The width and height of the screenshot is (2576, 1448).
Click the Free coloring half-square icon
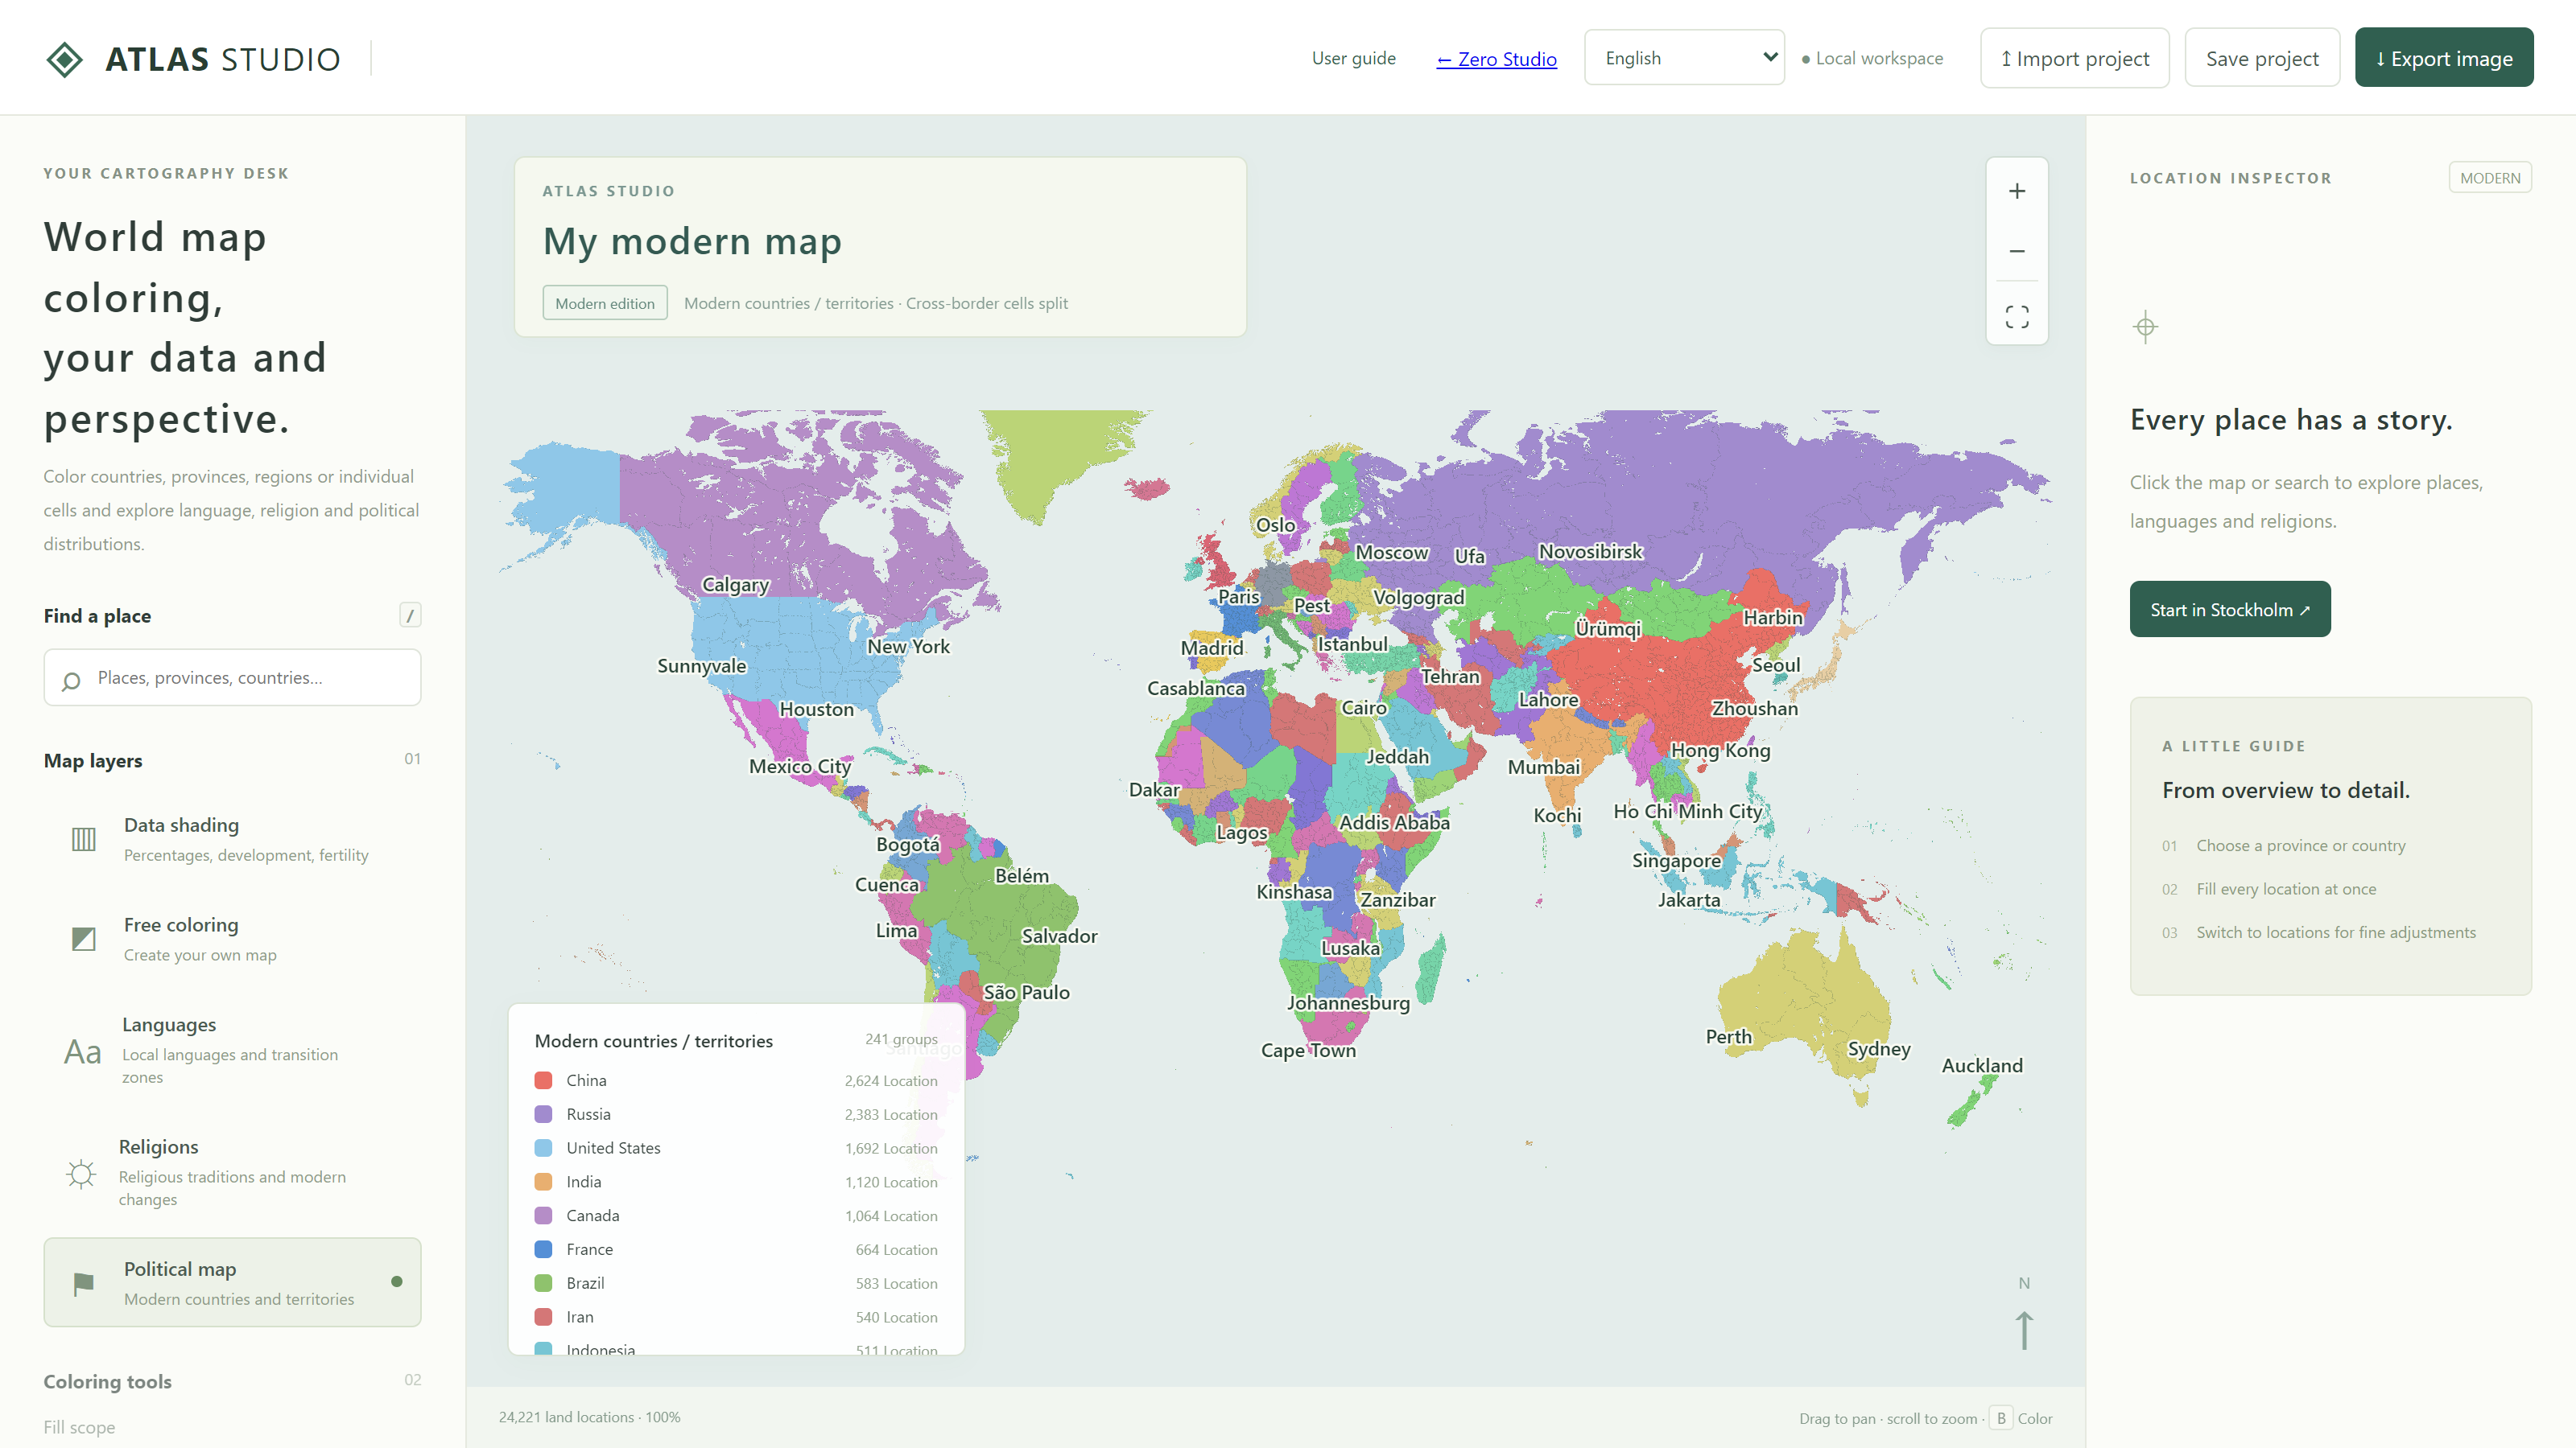84,938
